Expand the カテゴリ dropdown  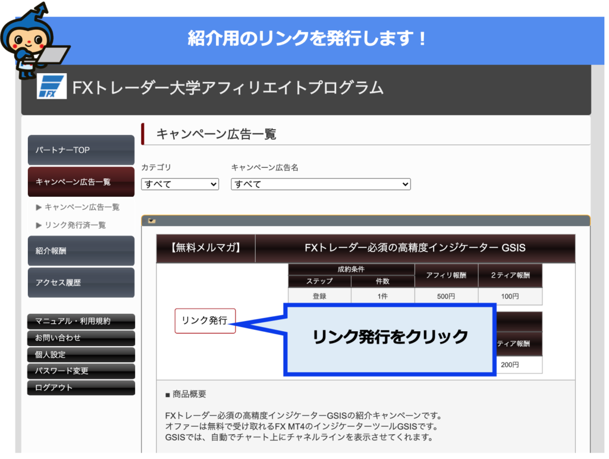coord(180,184)
